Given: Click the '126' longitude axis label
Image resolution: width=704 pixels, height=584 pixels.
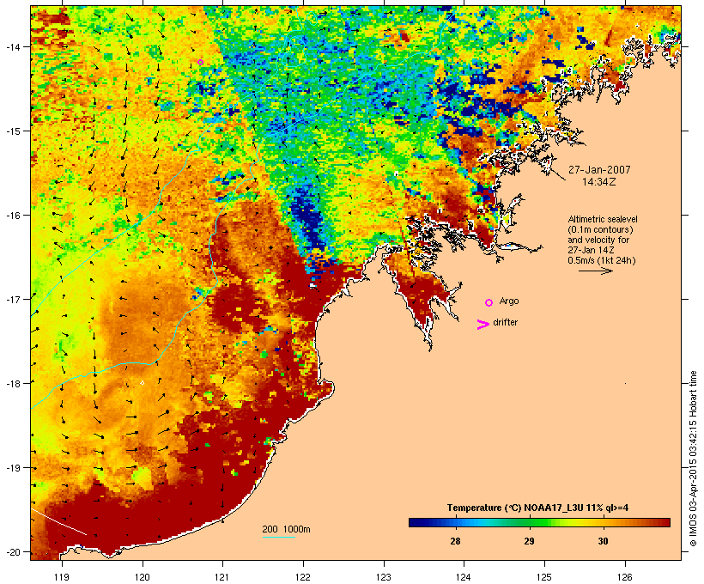Looking at the screenshot, I should 625,577.
